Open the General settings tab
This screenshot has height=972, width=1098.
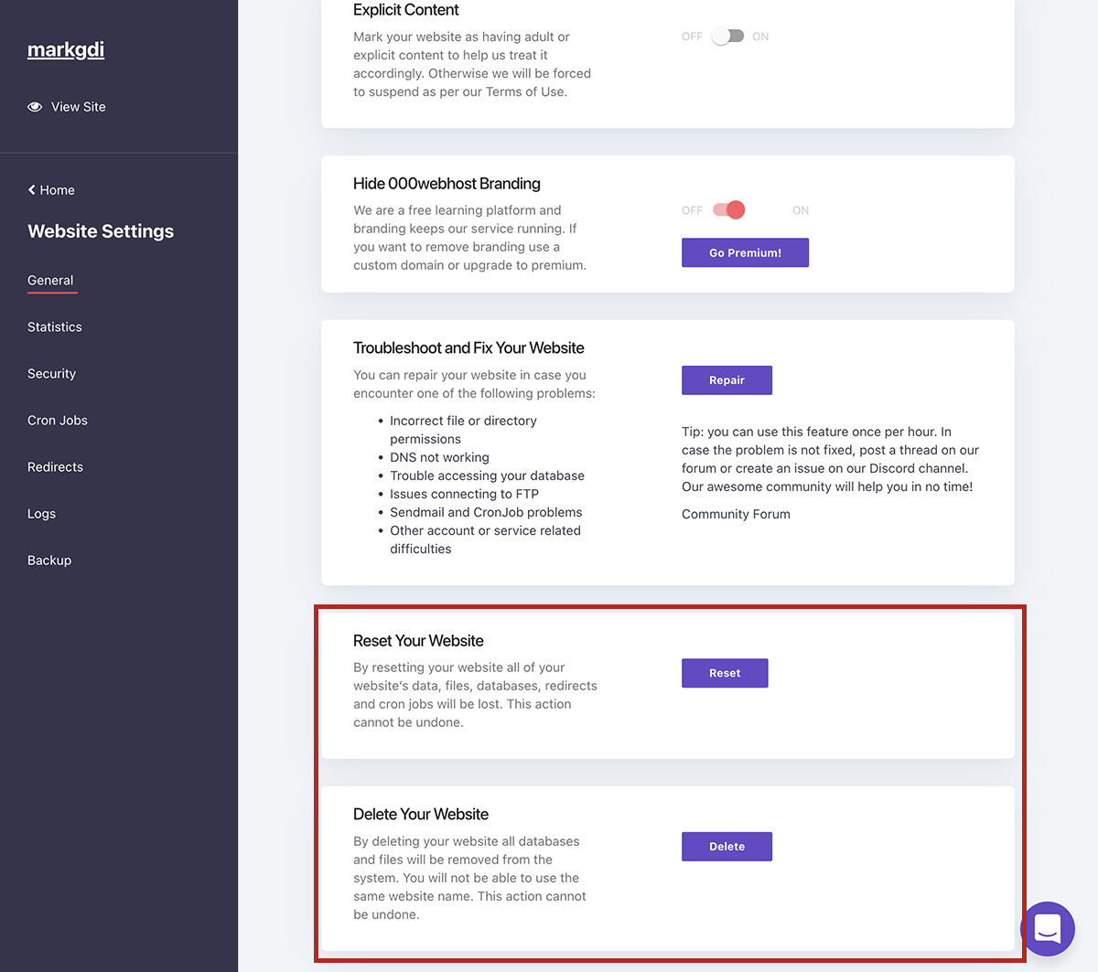[50, 281]
